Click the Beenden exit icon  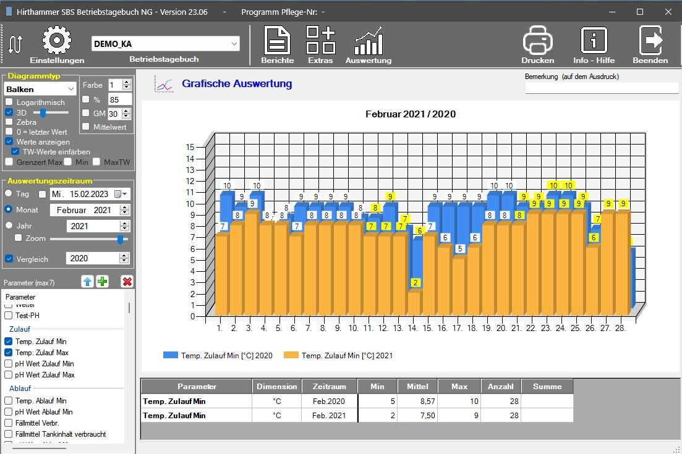(x=650, y=41)
